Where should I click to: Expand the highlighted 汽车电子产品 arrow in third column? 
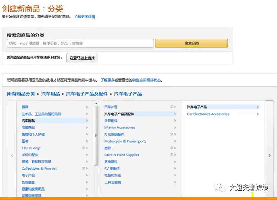tap(258, 107)
